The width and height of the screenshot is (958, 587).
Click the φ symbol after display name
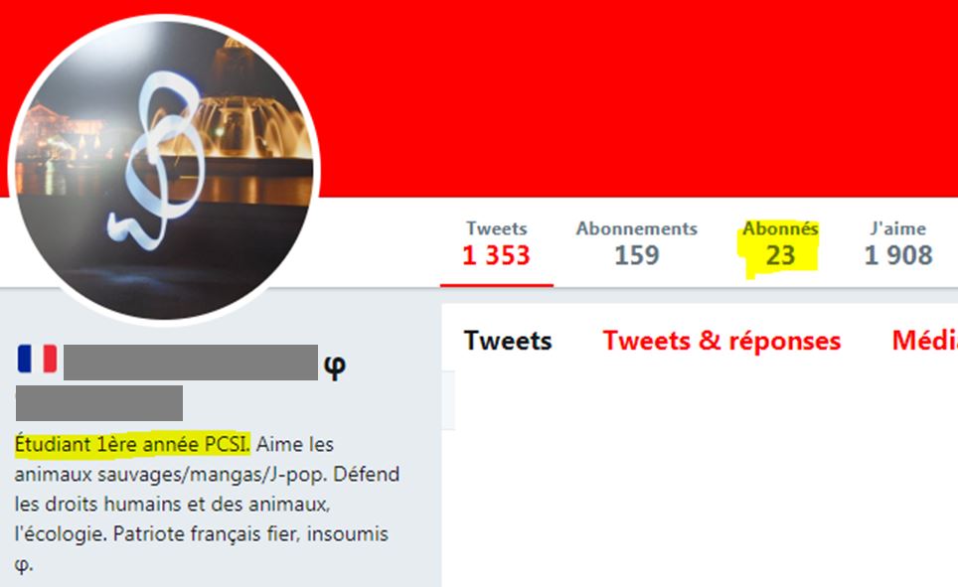(x=335, y=366)
